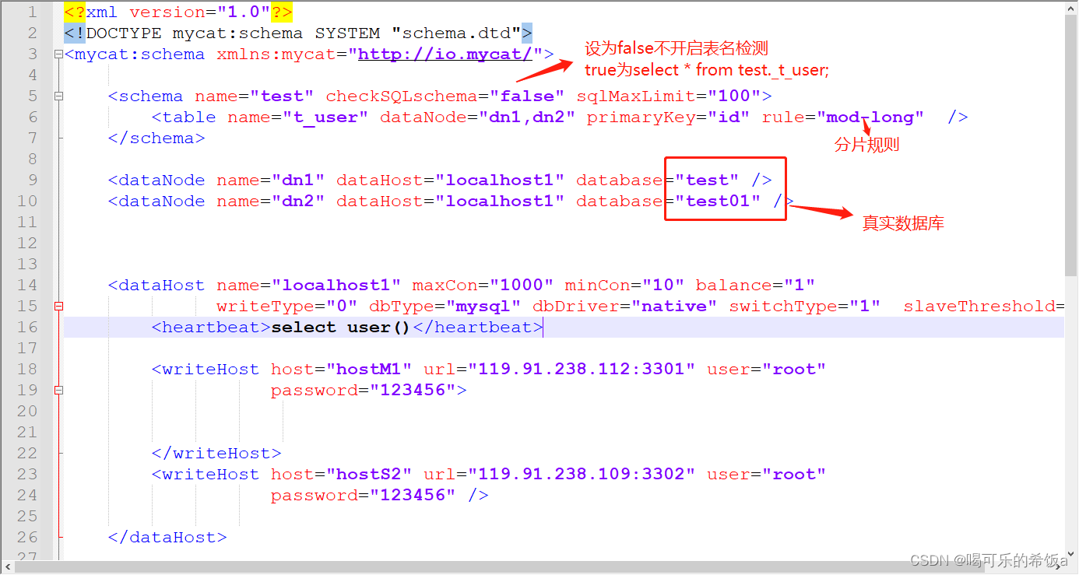Open the http://io.mycat/ link
The image size is (1079, 575).
point(445,54)
